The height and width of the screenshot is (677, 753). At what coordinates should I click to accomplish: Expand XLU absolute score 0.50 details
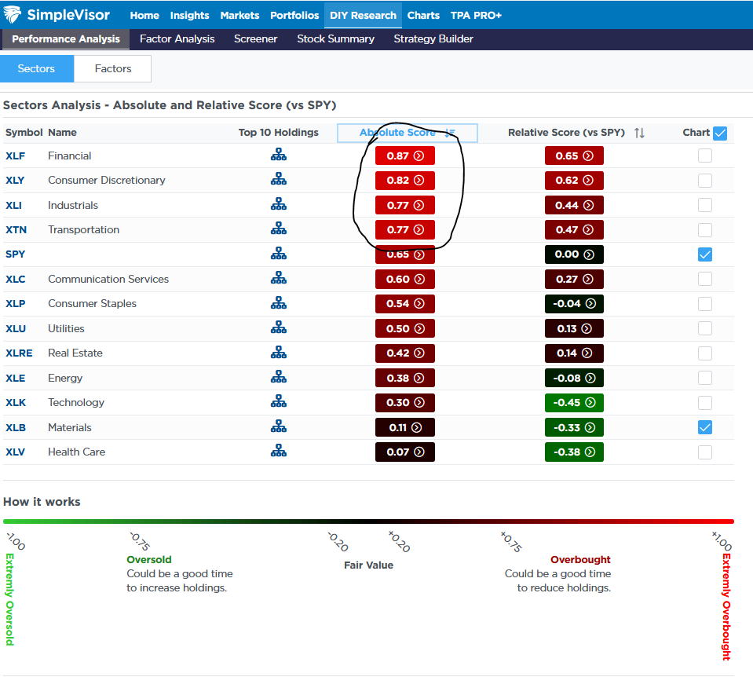(x=405, y=328)
